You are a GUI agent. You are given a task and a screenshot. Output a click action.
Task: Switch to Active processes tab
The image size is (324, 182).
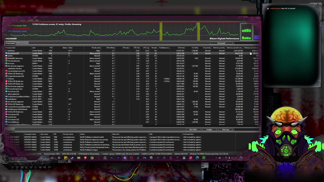(22, 43)
